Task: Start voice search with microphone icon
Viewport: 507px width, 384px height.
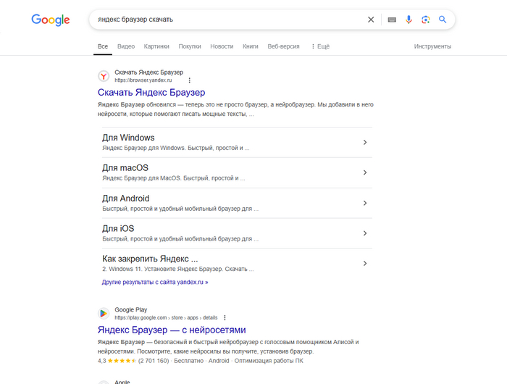Action: coord(408,20)
